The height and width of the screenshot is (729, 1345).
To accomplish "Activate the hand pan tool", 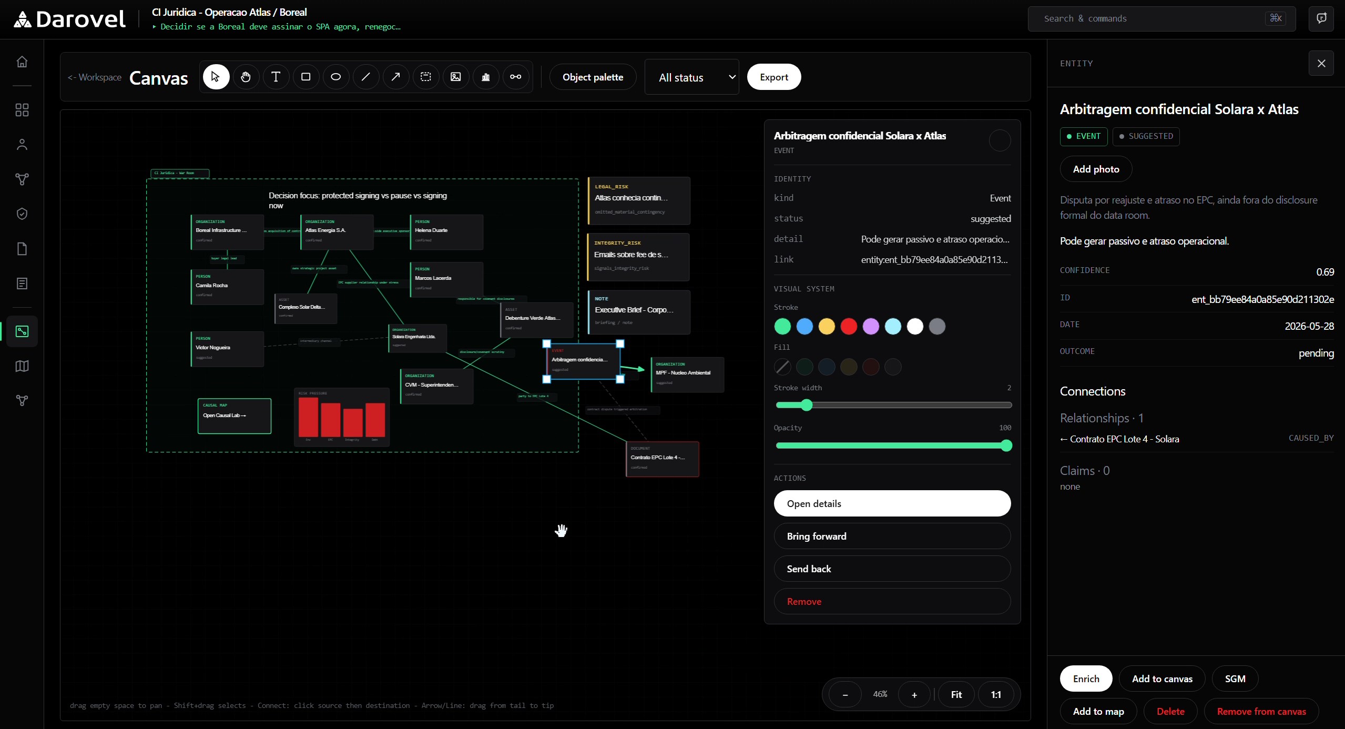I will pos(246,77).
